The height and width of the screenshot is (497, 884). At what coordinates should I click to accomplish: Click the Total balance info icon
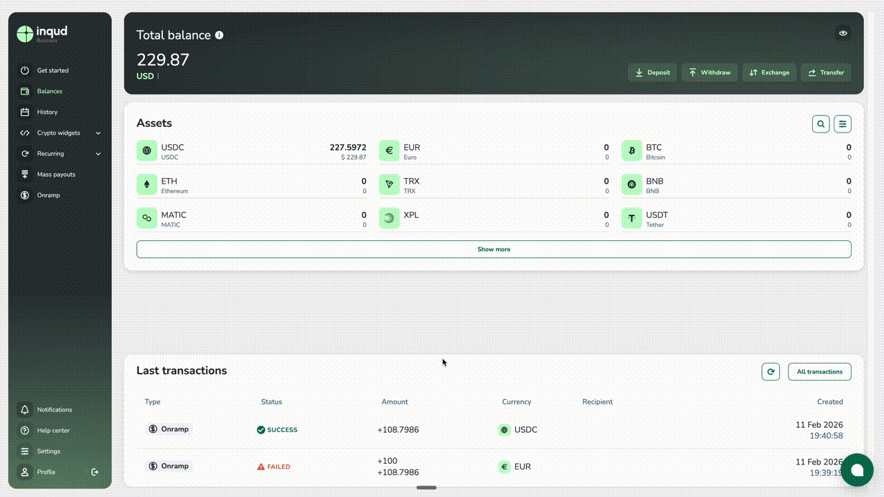pos(219,35)
